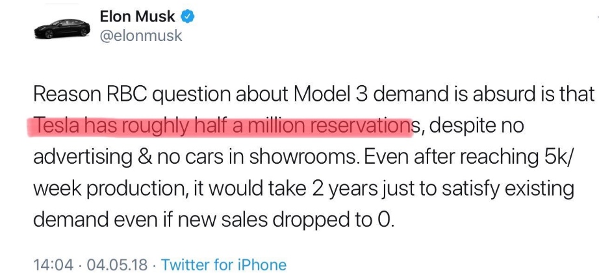
Task: Select the 14:04 tweet time
Action: [53, 265]
